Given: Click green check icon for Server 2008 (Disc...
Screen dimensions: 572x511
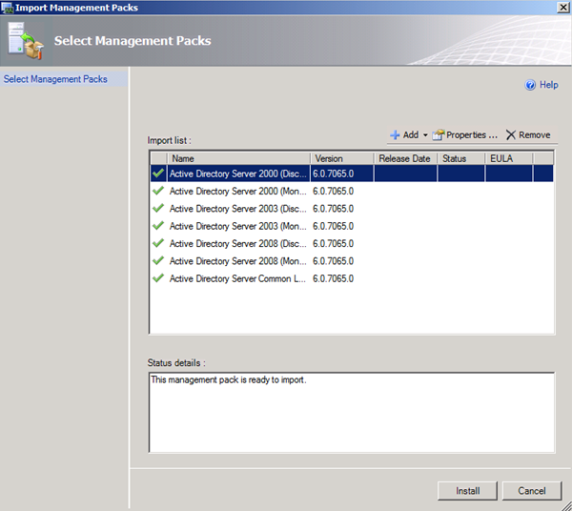Looking at the screenshot, I should point(158,243).
